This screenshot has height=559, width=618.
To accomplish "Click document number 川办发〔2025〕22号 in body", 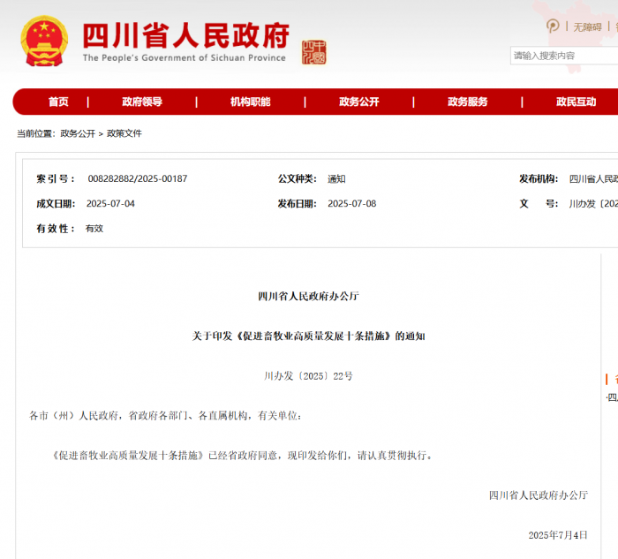I will tap(309, 376).
